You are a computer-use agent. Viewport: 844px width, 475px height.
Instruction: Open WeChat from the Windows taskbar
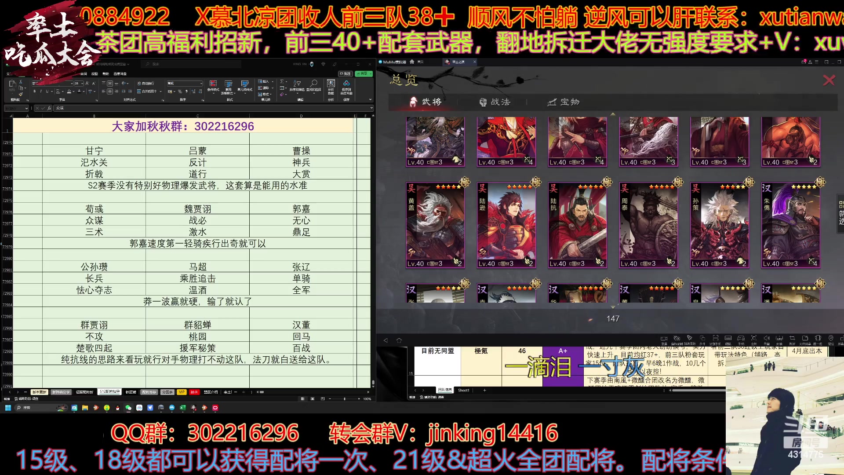128,408
